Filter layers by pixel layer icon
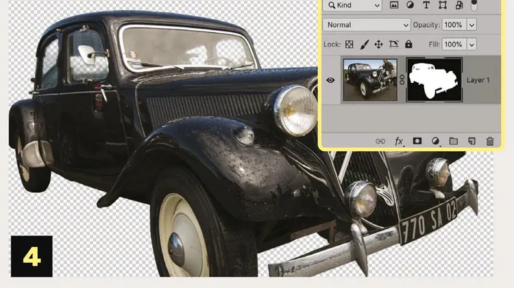Image resolution: width=514 pixels, height=288 pixels. (394, 5)
